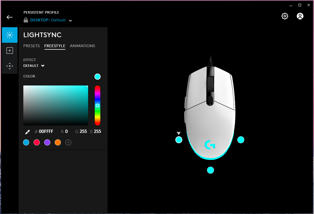Select the left lighting zone dot
Image resolution: width=314 pixels, height=214 pixels.
[179, 140]
